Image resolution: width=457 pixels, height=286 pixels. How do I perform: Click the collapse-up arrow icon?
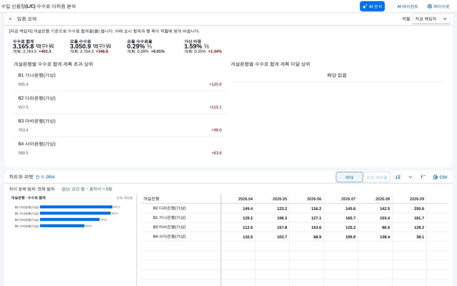click(423, 177)
